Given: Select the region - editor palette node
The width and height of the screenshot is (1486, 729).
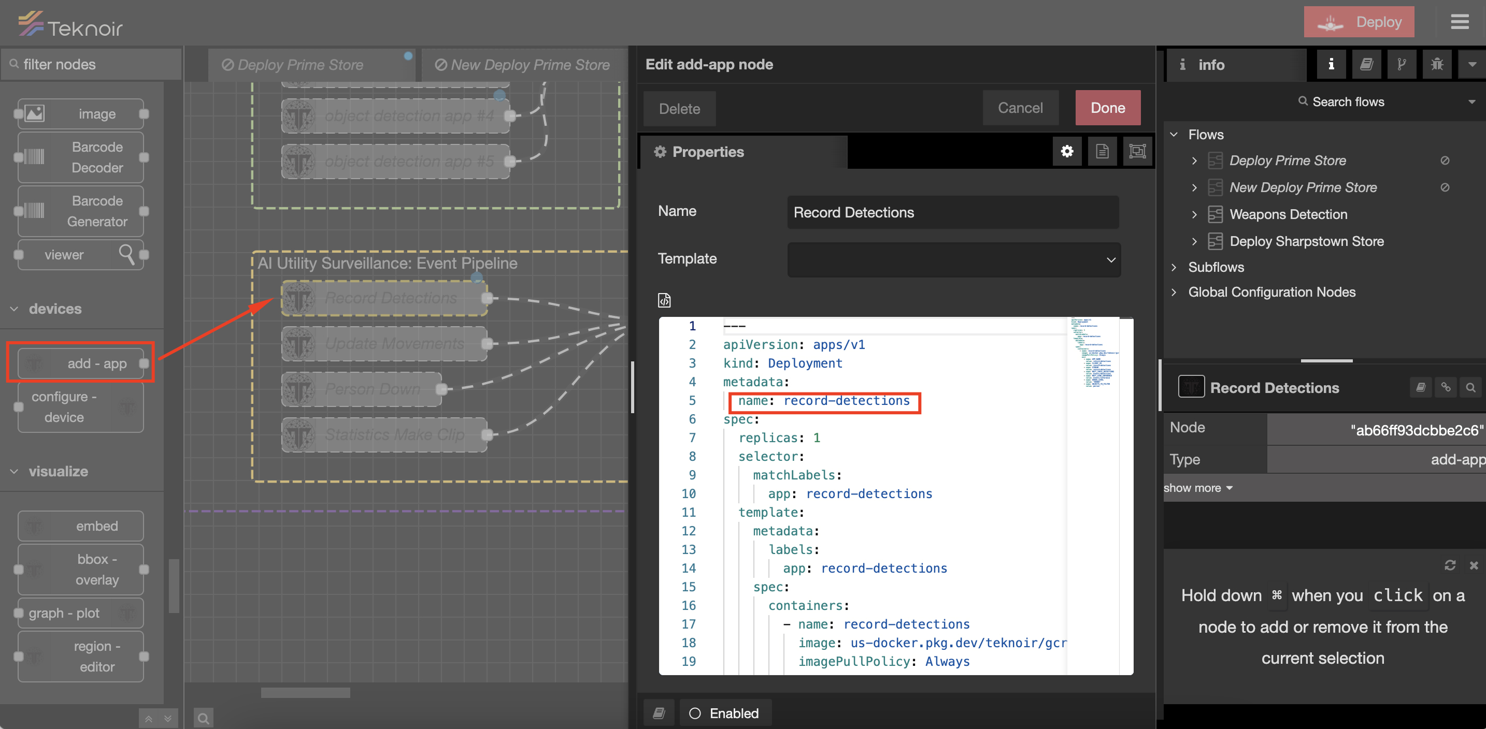Looking at the screenshot, I should coord(81,657).
